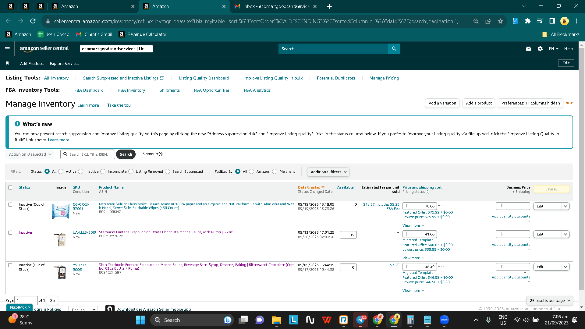Filter fulfilled by Merchant radio
The image size is (585, 329).
point(275,172)
